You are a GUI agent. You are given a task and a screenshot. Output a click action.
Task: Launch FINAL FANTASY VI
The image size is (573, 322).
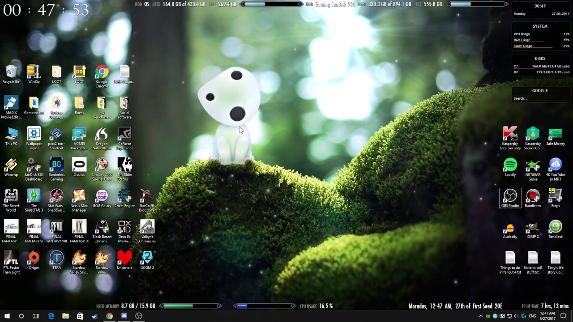tap(34, 232)
